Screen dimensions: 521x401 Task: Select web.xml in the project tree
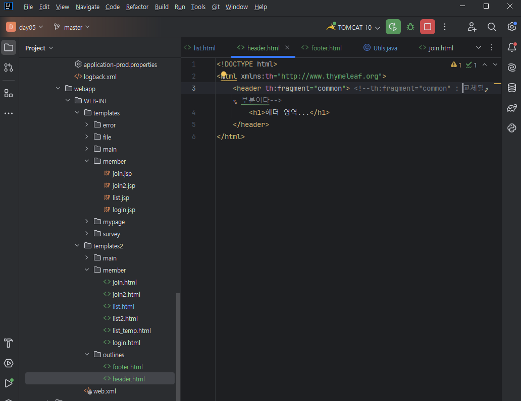(100, 391)
